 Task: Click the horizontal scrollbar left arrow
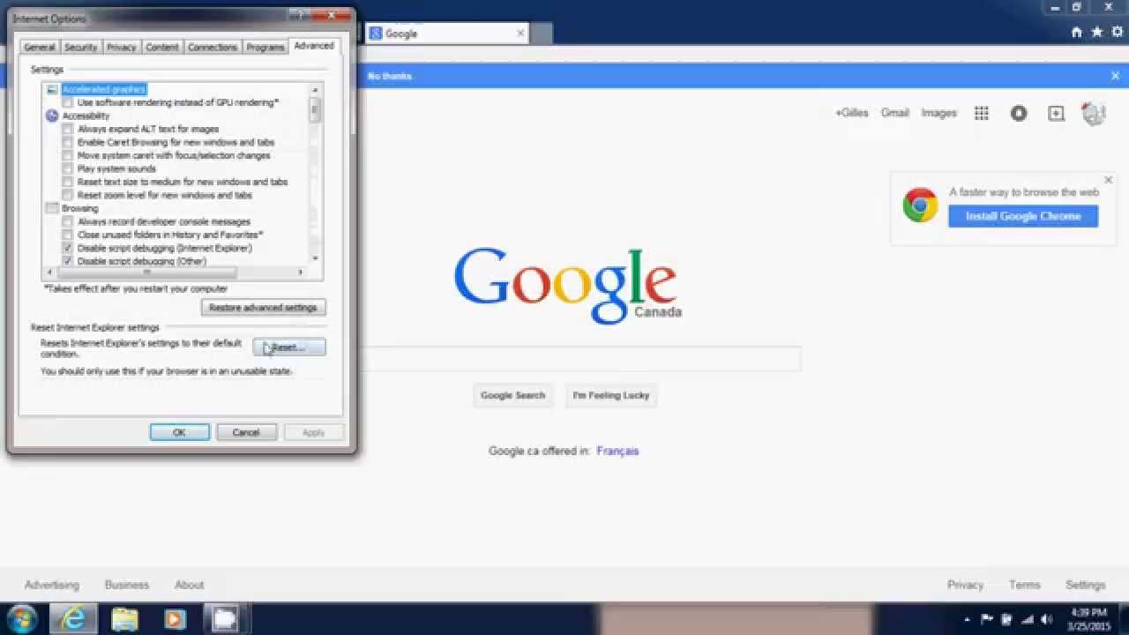(x=49, y=273)
